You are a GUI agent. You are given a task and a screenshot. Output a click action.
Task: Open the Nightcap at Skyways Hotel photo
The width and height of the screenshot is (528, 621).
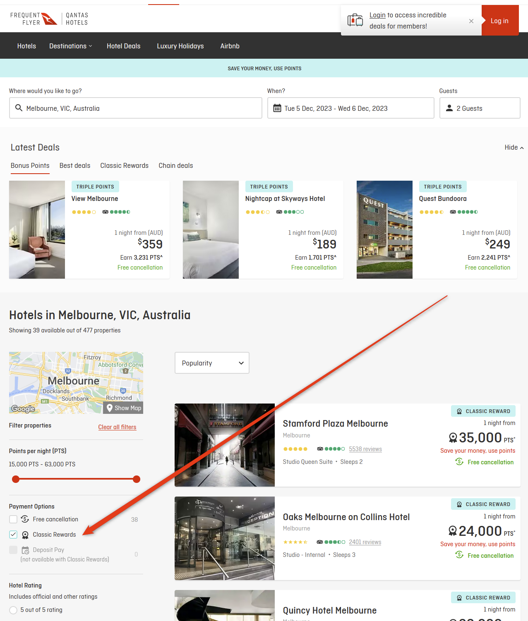click(211, 229)
